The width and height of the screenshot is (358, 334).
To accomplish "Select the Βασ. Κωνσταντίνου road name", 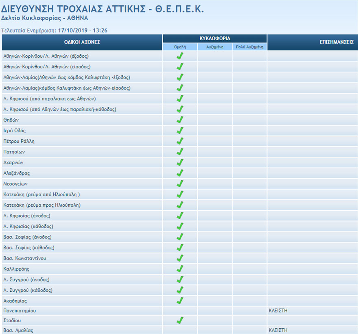I will (x=24, y=258).
